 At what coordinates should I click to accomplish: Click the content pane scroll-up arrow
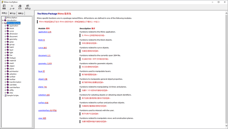(x=226, y=13)
